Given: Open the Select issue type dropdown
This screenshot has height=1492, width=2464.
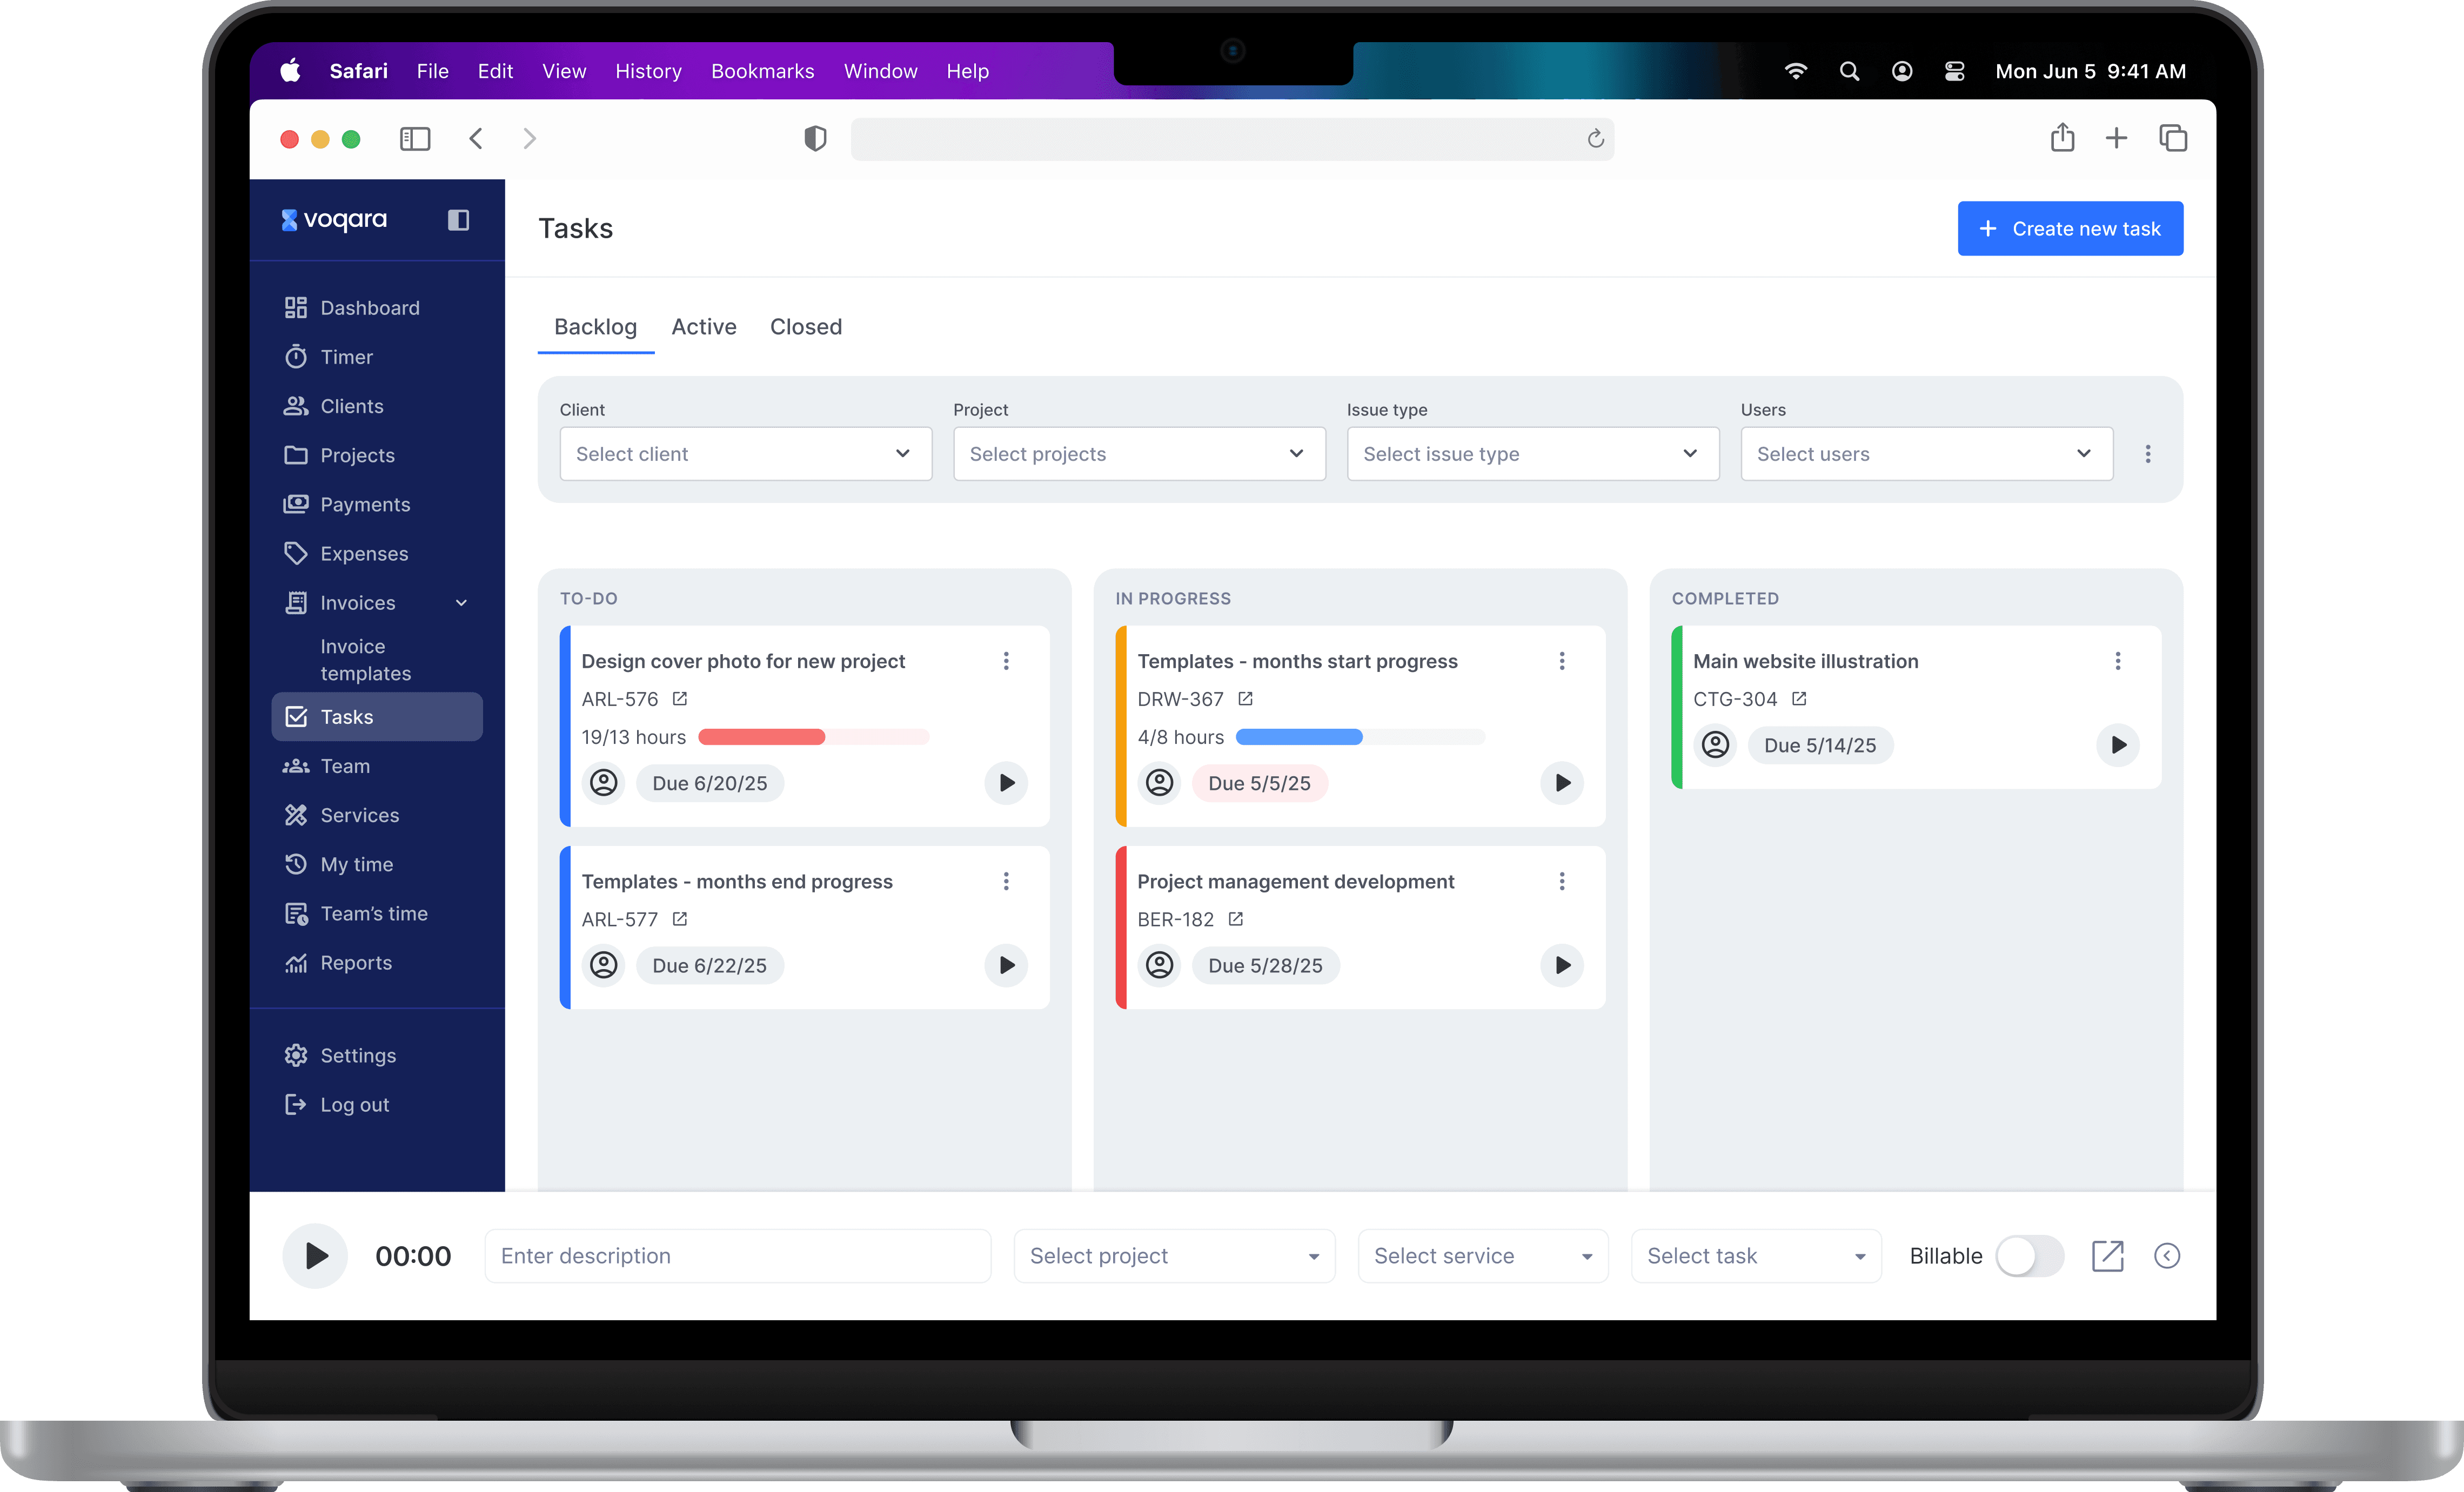Looking at the screenshot, I should click(1532, 454).
